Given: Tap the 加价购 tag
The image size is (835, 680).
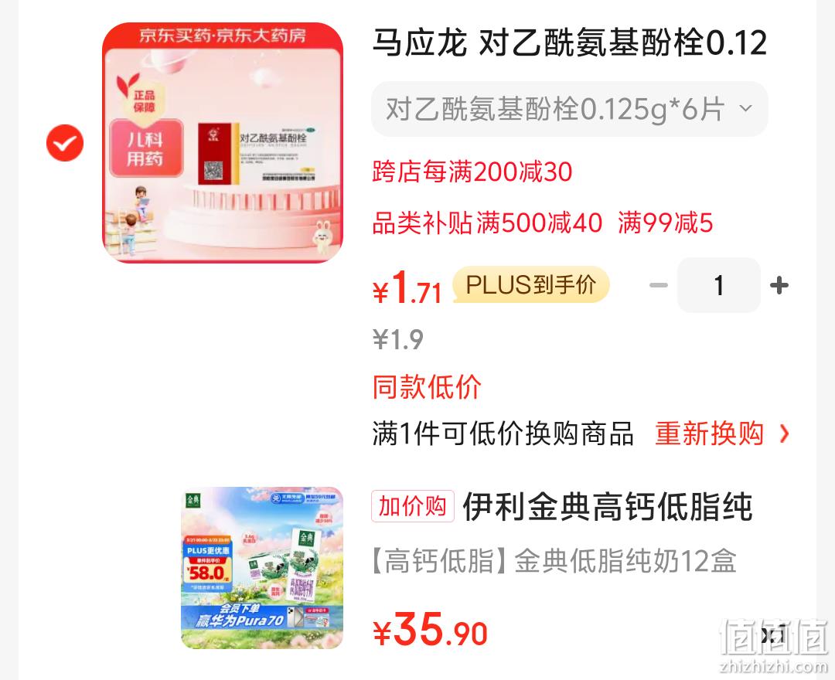Looking at the screenshot, I should click(412, 506).
